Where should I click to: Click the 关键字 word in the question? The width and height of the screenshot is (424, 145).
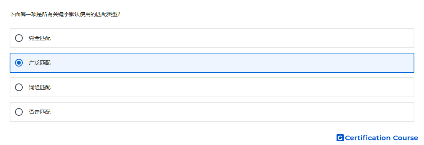pyautogui.click(x=61, y=14)
